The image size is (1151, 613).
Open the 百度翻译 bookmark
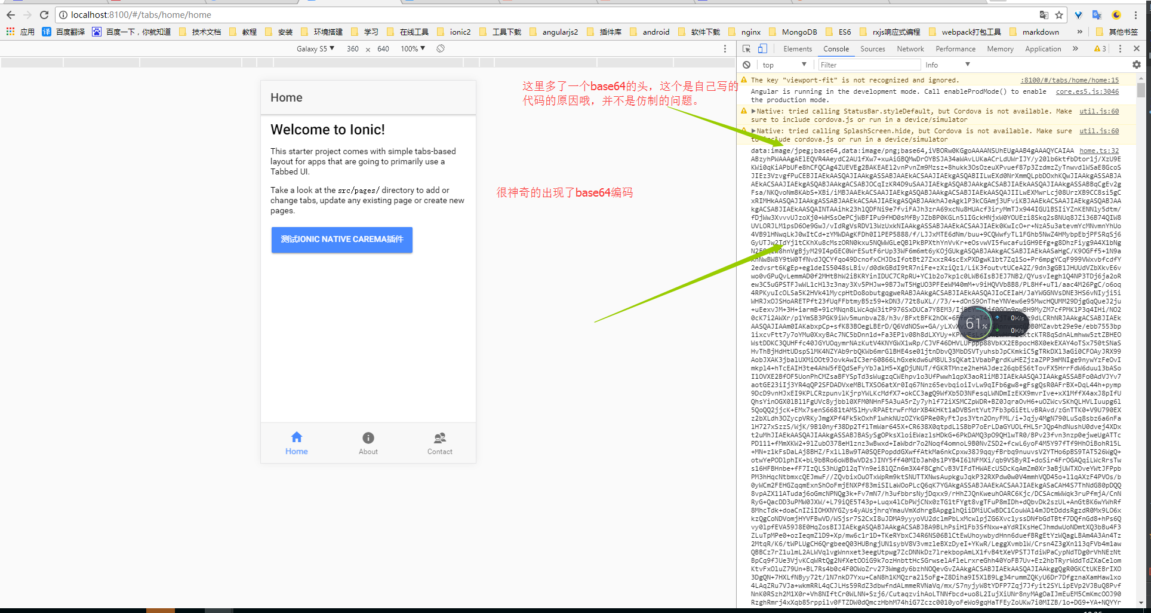[63, 32]
